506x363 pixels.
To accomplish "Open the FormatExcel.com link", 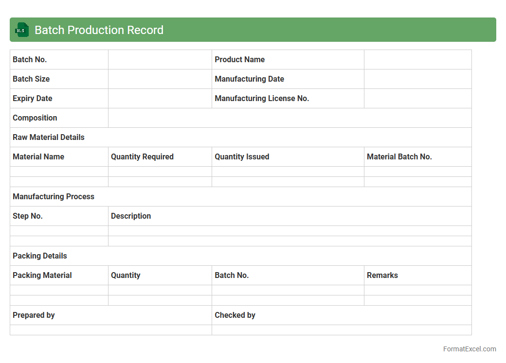I will coord(469,349).
